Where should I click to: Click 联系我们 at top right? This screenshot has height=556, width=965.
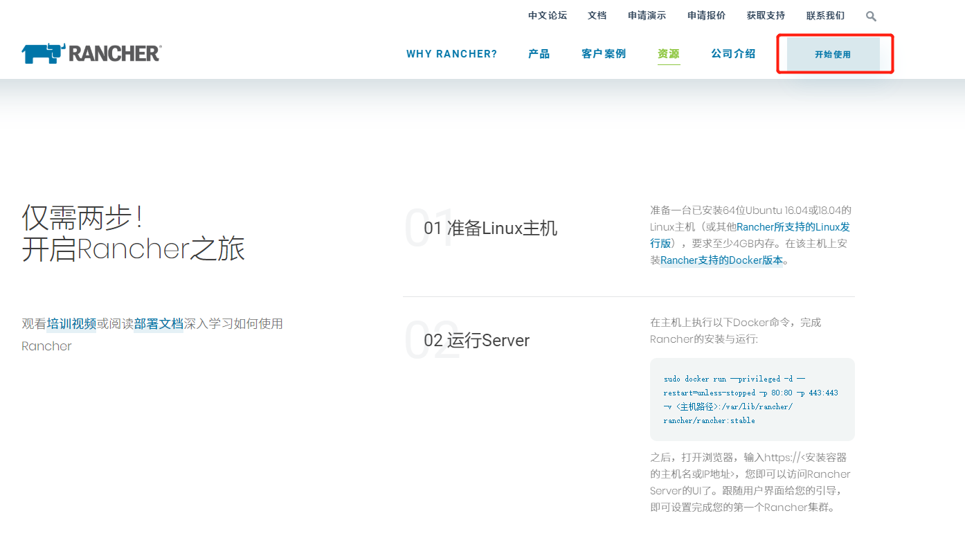825,15
